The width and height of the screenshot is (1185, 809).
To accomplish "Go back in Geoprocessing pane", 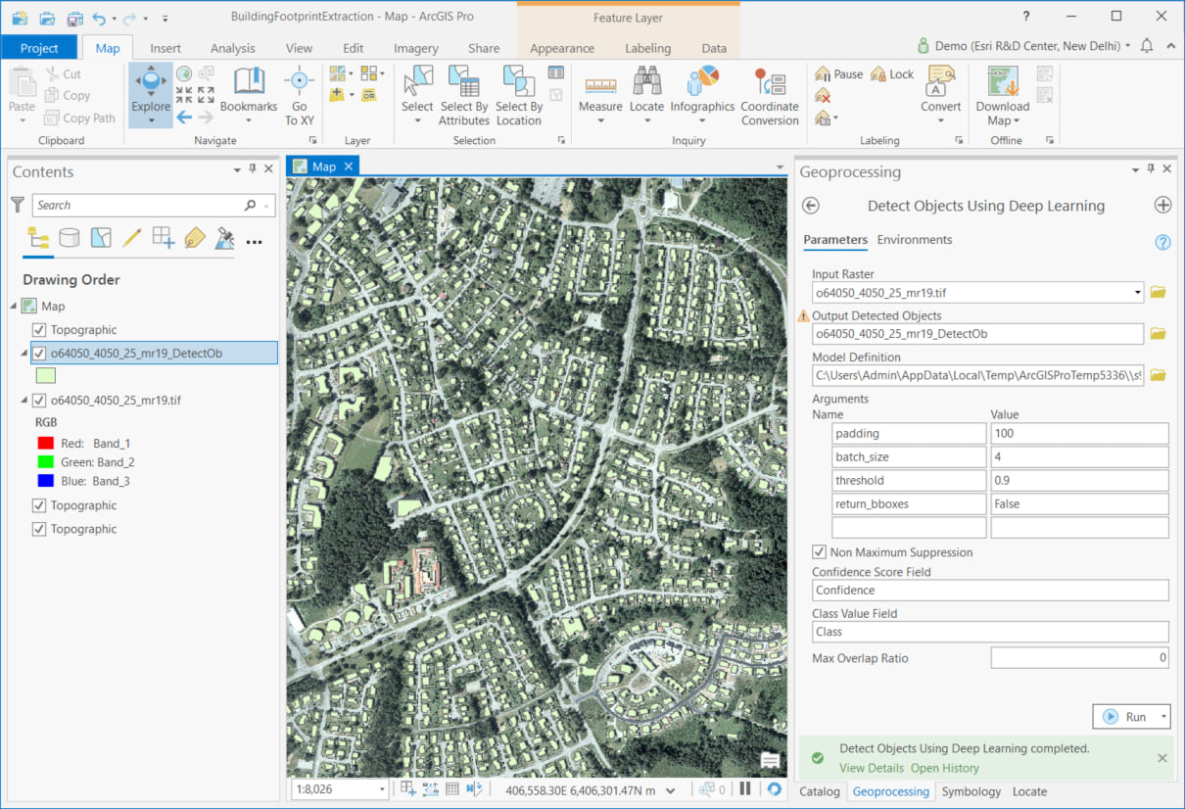I will tap(811, 206).
